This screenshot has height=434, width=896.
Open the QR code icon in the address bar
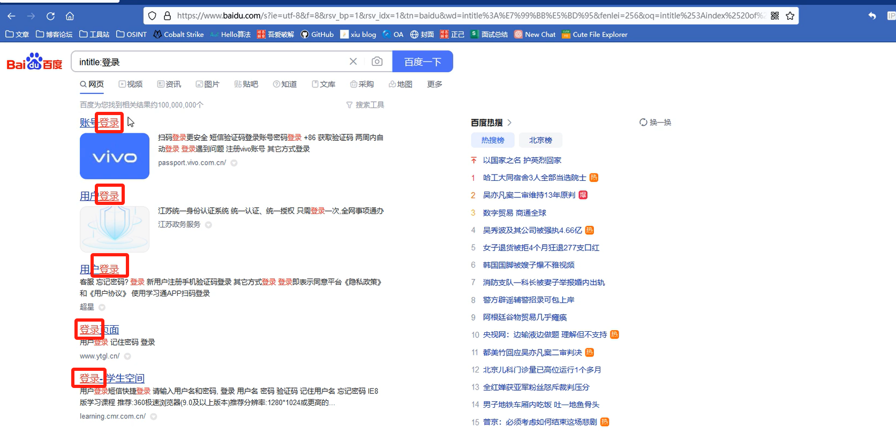point(774,16)
